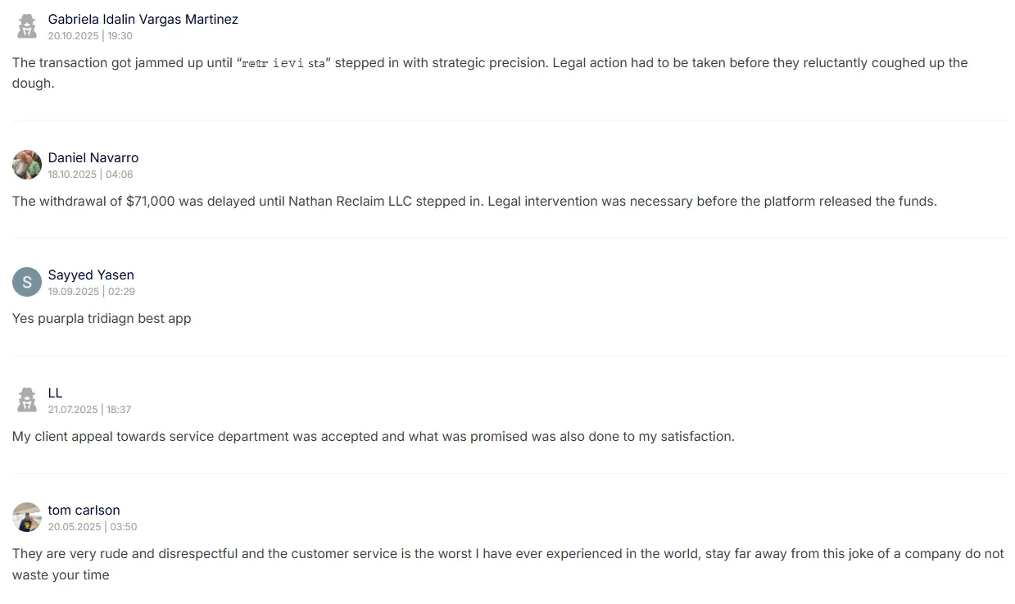1015x604 pixels.
Task: Open Daniel Navarro's profile photo
Action: click(x=27, y=165)
